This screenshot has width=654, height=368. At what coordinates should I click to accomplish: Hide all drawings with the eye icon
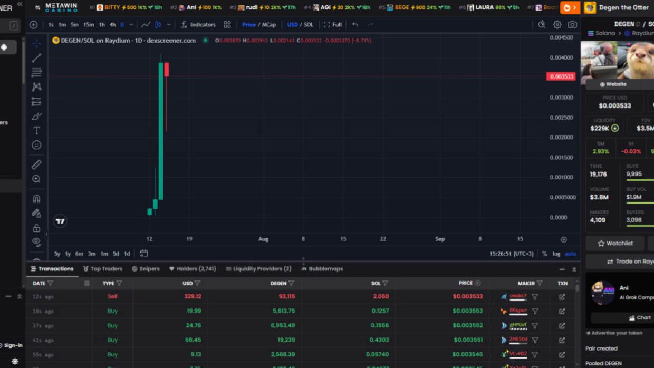[x=36, y=242]
